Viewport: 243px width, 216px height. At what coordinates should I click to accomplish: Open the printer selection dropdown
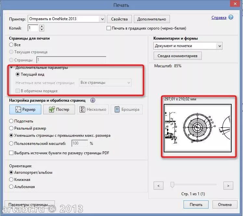102,19
